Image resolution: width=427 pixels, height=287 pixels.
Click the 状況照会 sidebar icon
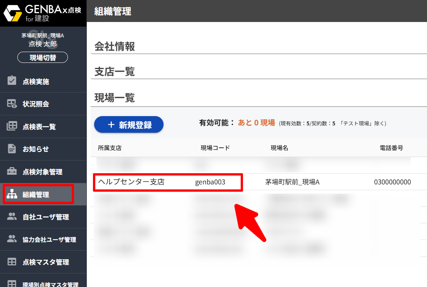[12, 104]
